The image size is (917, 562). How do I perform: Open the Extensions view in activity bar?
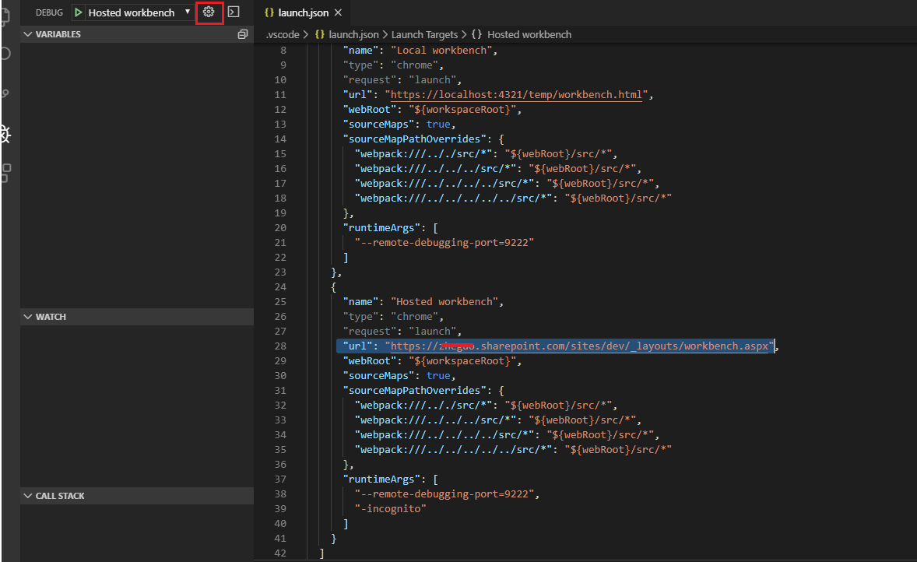point(5,173)
